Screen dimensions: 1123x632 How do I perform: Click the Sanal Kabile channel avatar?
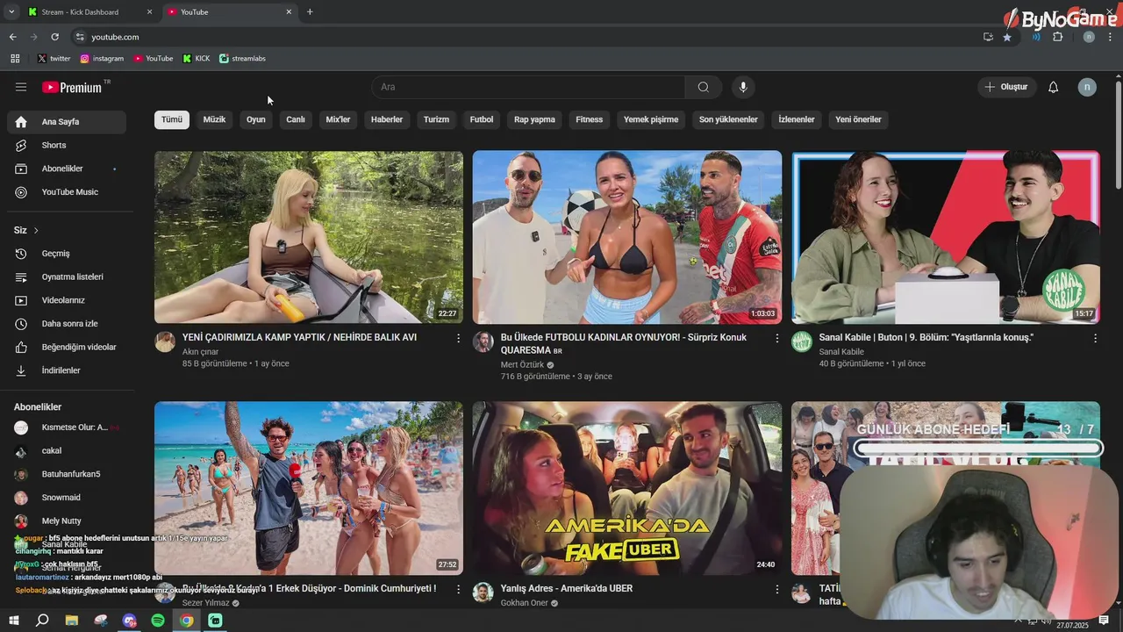[802, 342]
